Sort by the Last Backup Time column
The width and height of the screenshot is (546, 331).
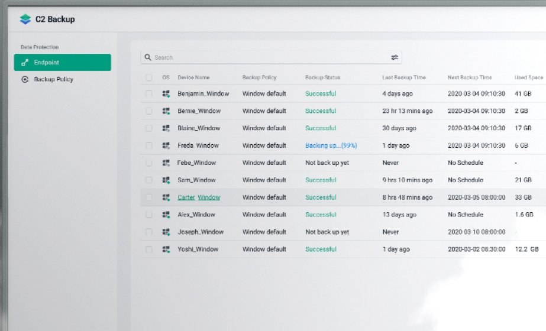[x=403, y=77]
